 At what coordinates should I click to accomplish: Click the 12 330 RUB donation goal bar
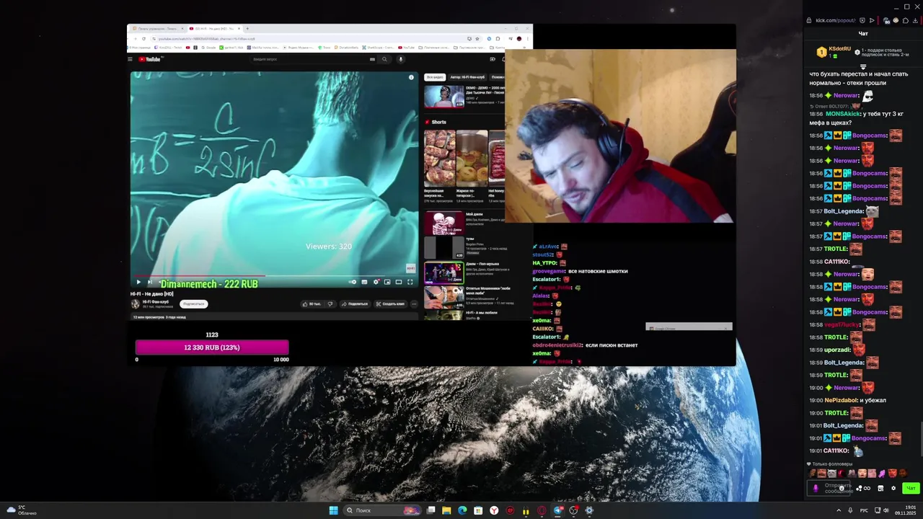[x=212, y=347]
